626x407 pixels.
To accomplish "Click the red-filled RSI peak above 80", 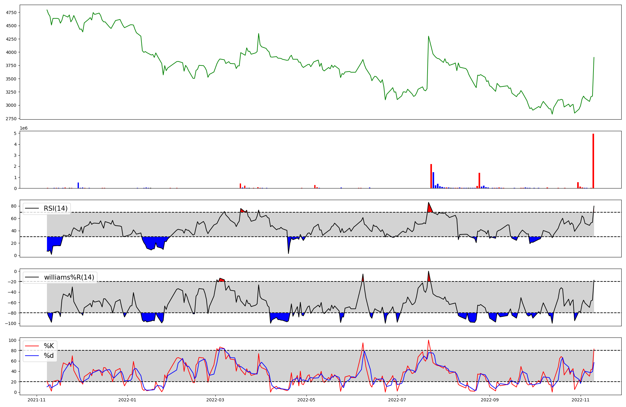I will (429, 208).
